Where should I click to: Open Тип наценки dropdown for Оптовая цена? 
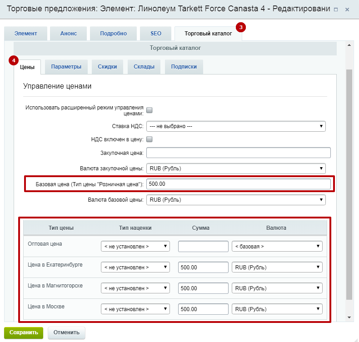click(x=135, y=246)
